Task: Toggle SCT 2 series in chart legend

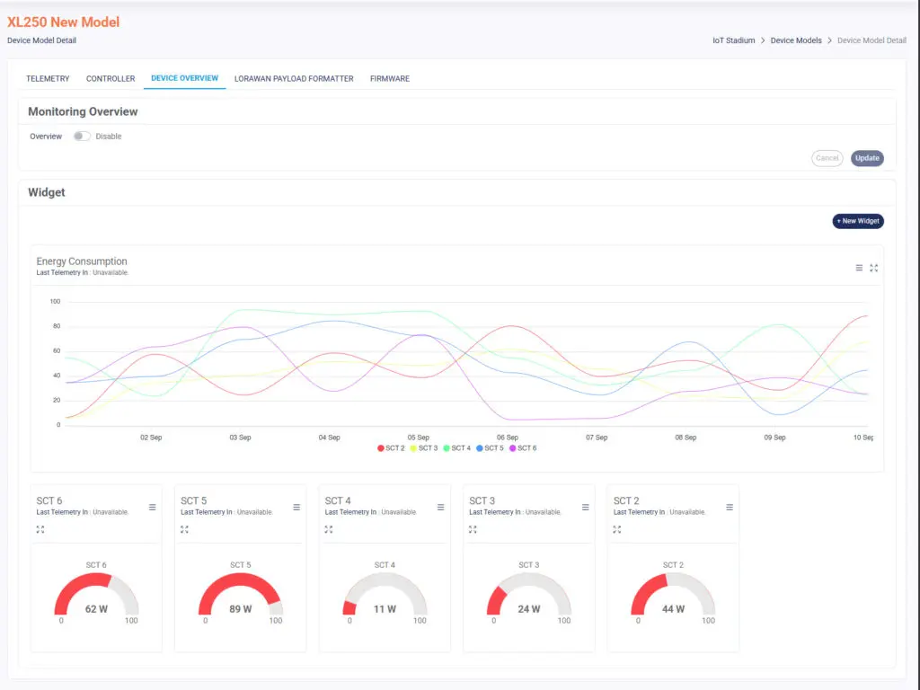Action: pos(392,447)
